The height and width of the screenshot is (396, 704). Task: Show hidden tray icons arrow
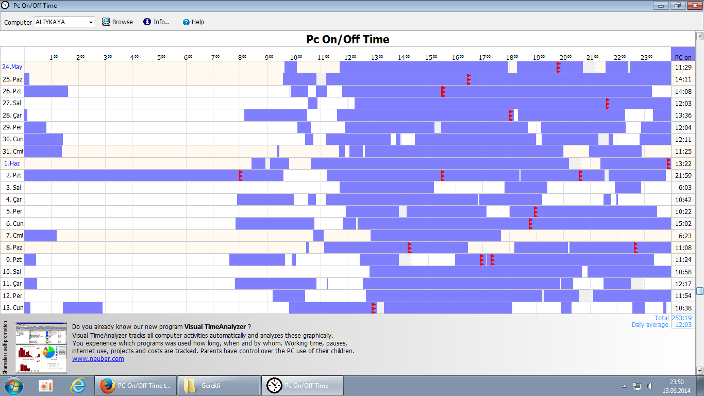click(x=624, y=386)
